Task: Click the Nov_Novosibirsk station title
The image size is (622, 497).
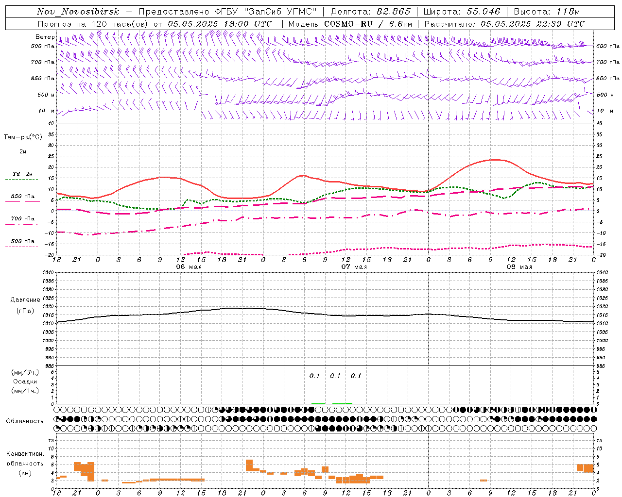Action: [x=78, y=12]
